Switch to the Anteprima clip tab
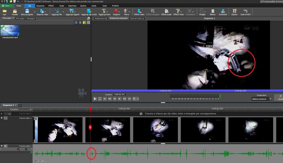 101,19
